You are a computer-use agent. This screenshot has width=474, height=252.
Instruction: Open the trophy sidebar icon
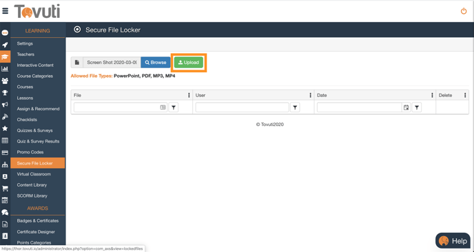pos(5,93)
